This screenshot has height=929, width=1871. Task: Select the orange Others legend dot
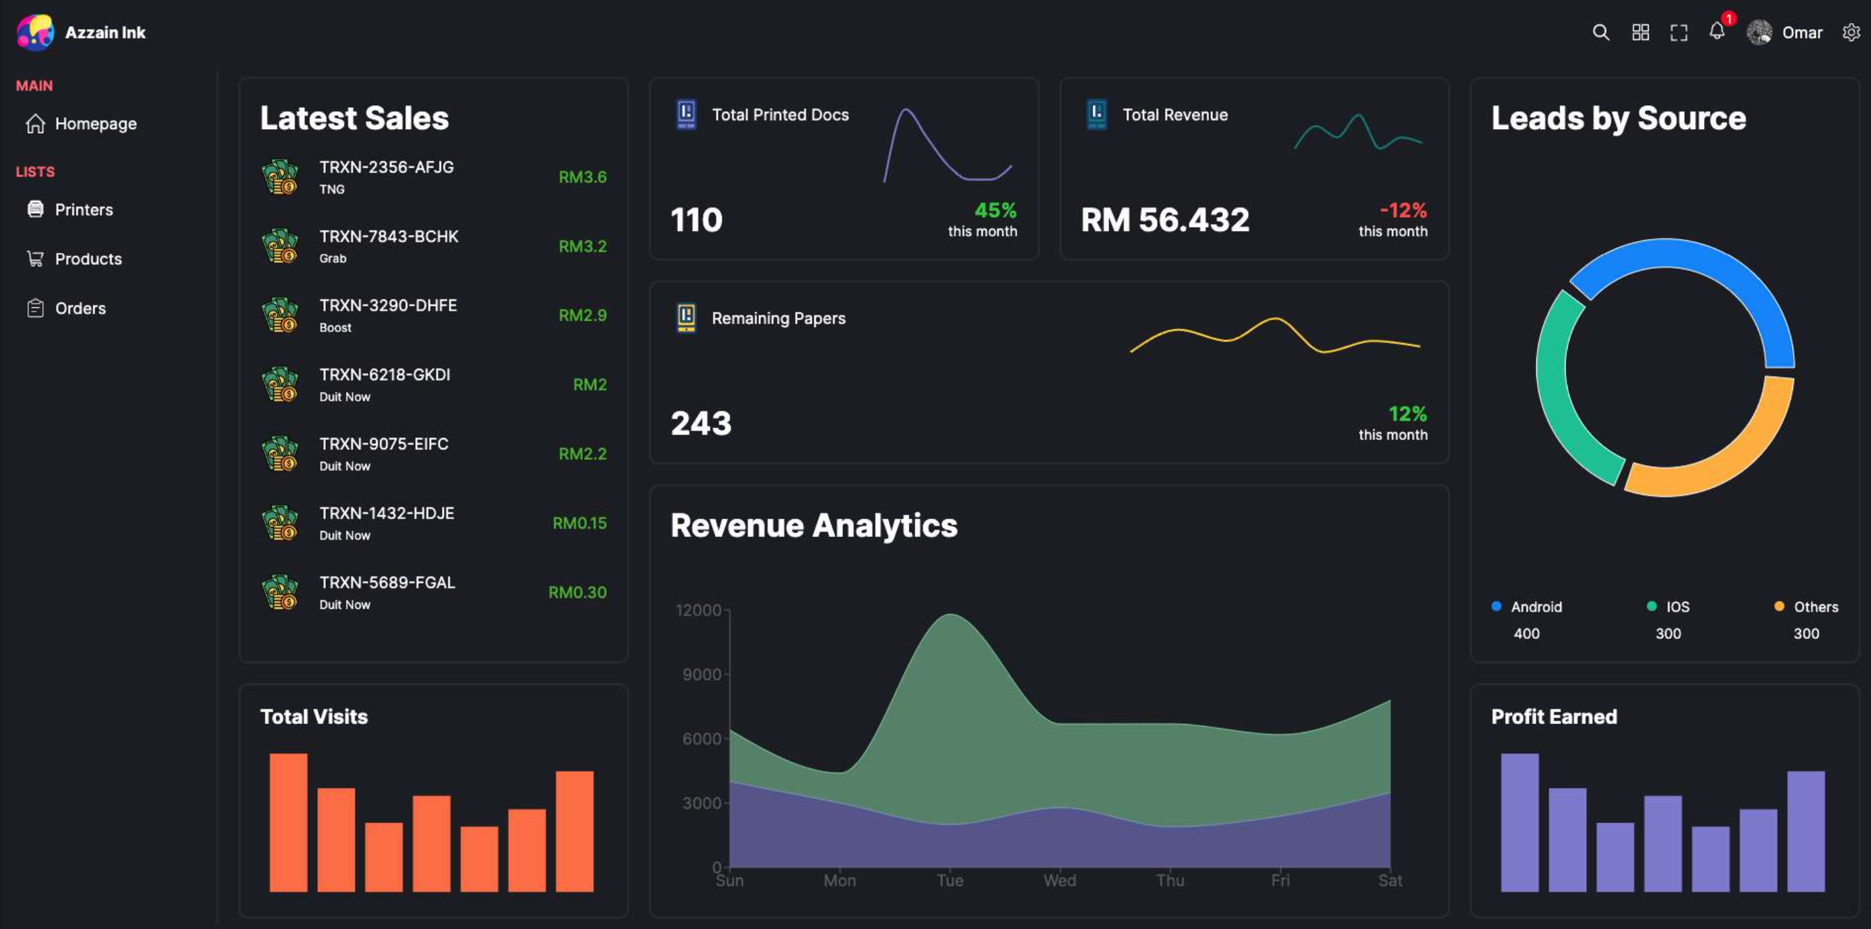click(x=1779, y=606)
